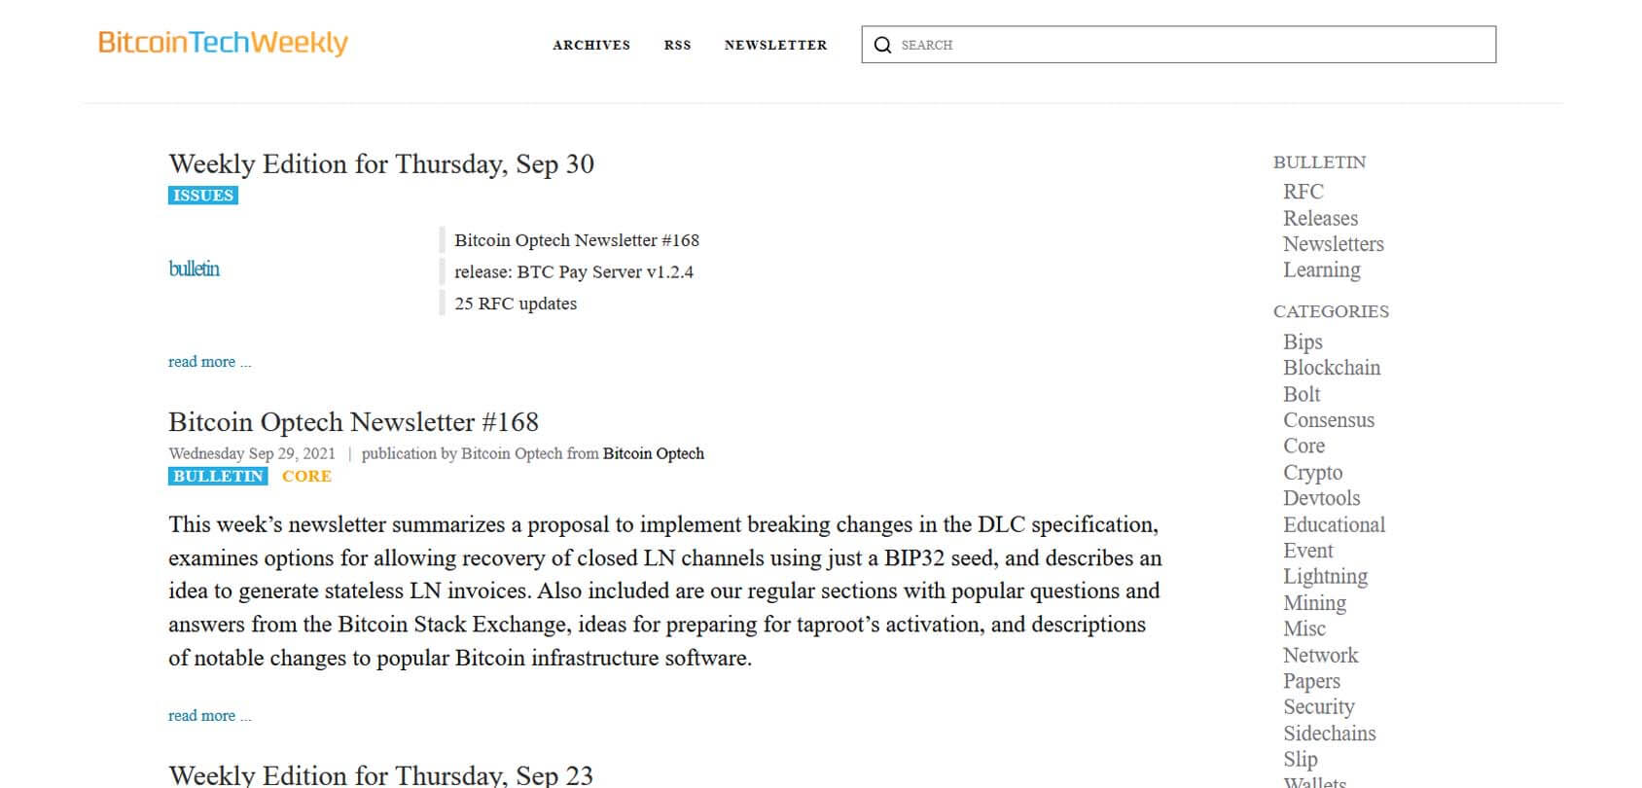Open the Bitcoin Optech Newsletter #168 headline

click(353, 422)
